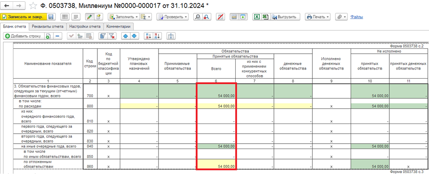Click the 'Утверждено плановых назначений' header
This screenshot has height=174, width=429.
click(139, 64)
